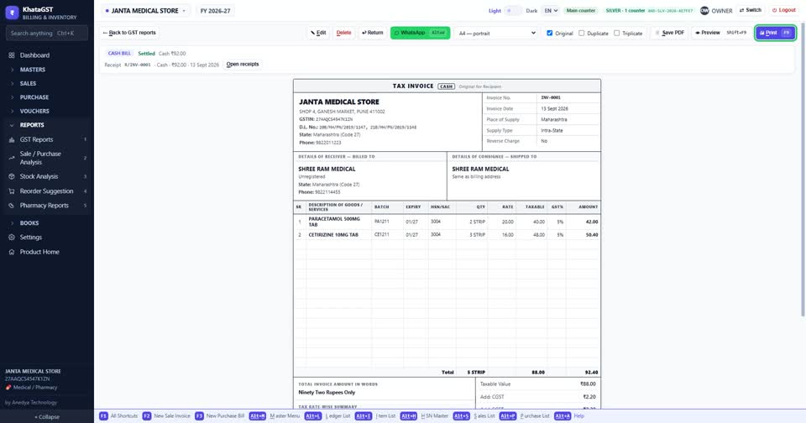Click the Sale / Purchase Analysis trend icon
This screenshot has height=423, width=806.
pyautogui.click(x=11, y=158)
